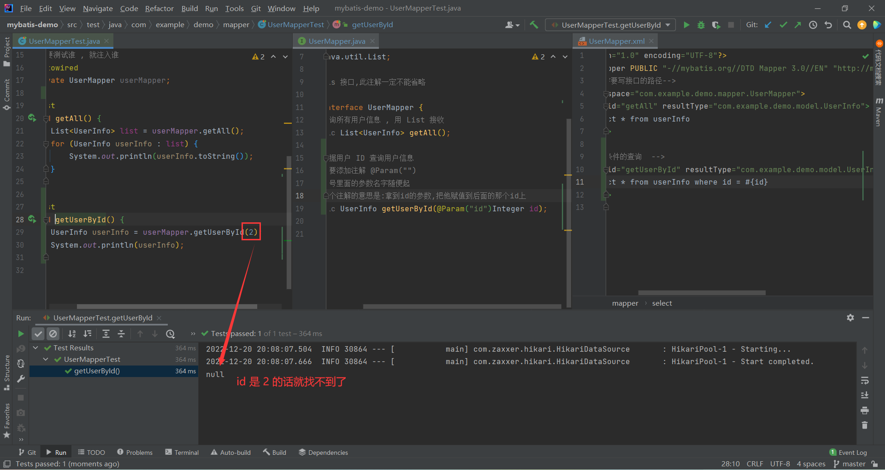
Task: Open the wrench test runner settings
Action: tap(21, 379)
